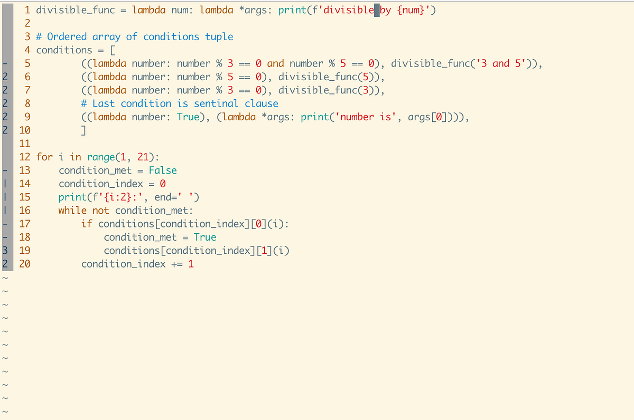Click the comment about Ordered array of conditions
This screenshot has width=634, height=420.
click(132, 36)
